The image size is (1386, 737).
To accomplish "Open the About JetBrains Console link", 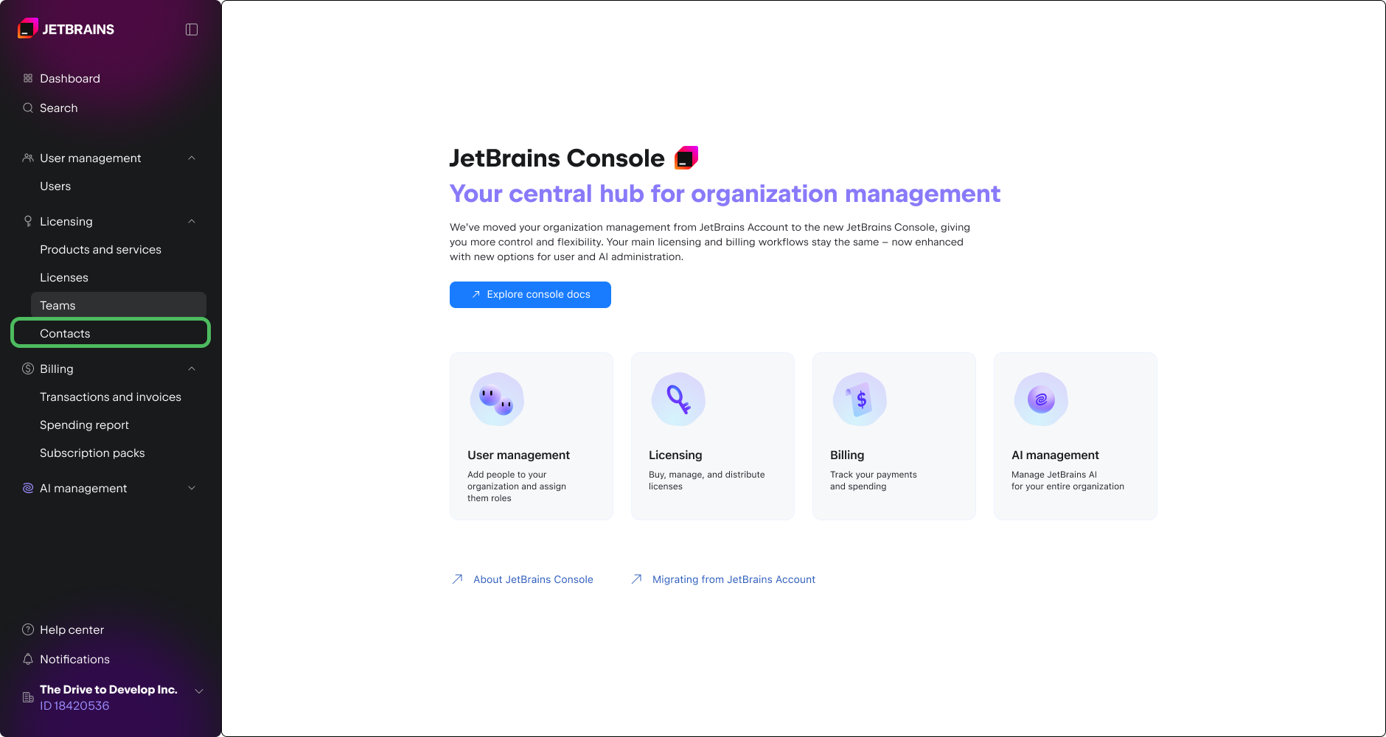I will coord(532,580).
